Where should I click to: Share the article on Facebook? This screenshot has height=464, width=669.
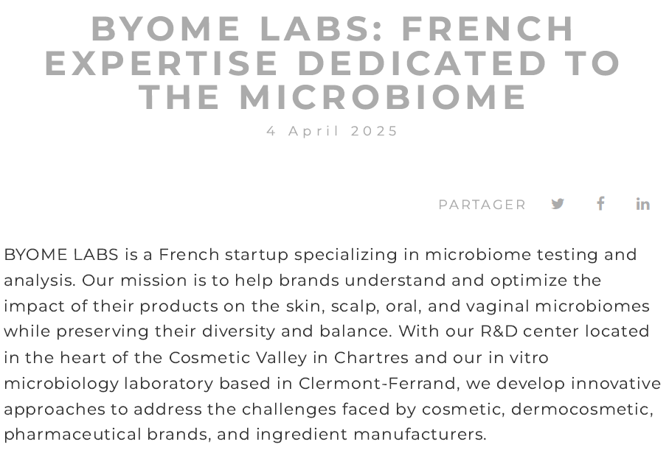600,203
